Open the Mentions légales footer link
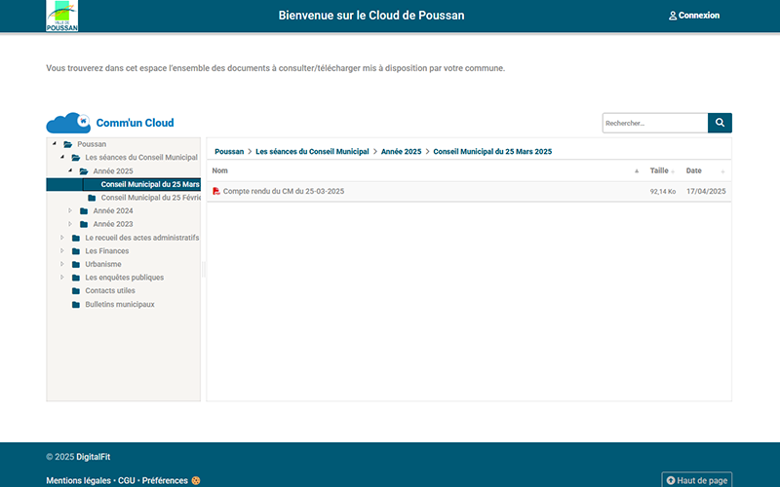780x487 pixels. 79,480
